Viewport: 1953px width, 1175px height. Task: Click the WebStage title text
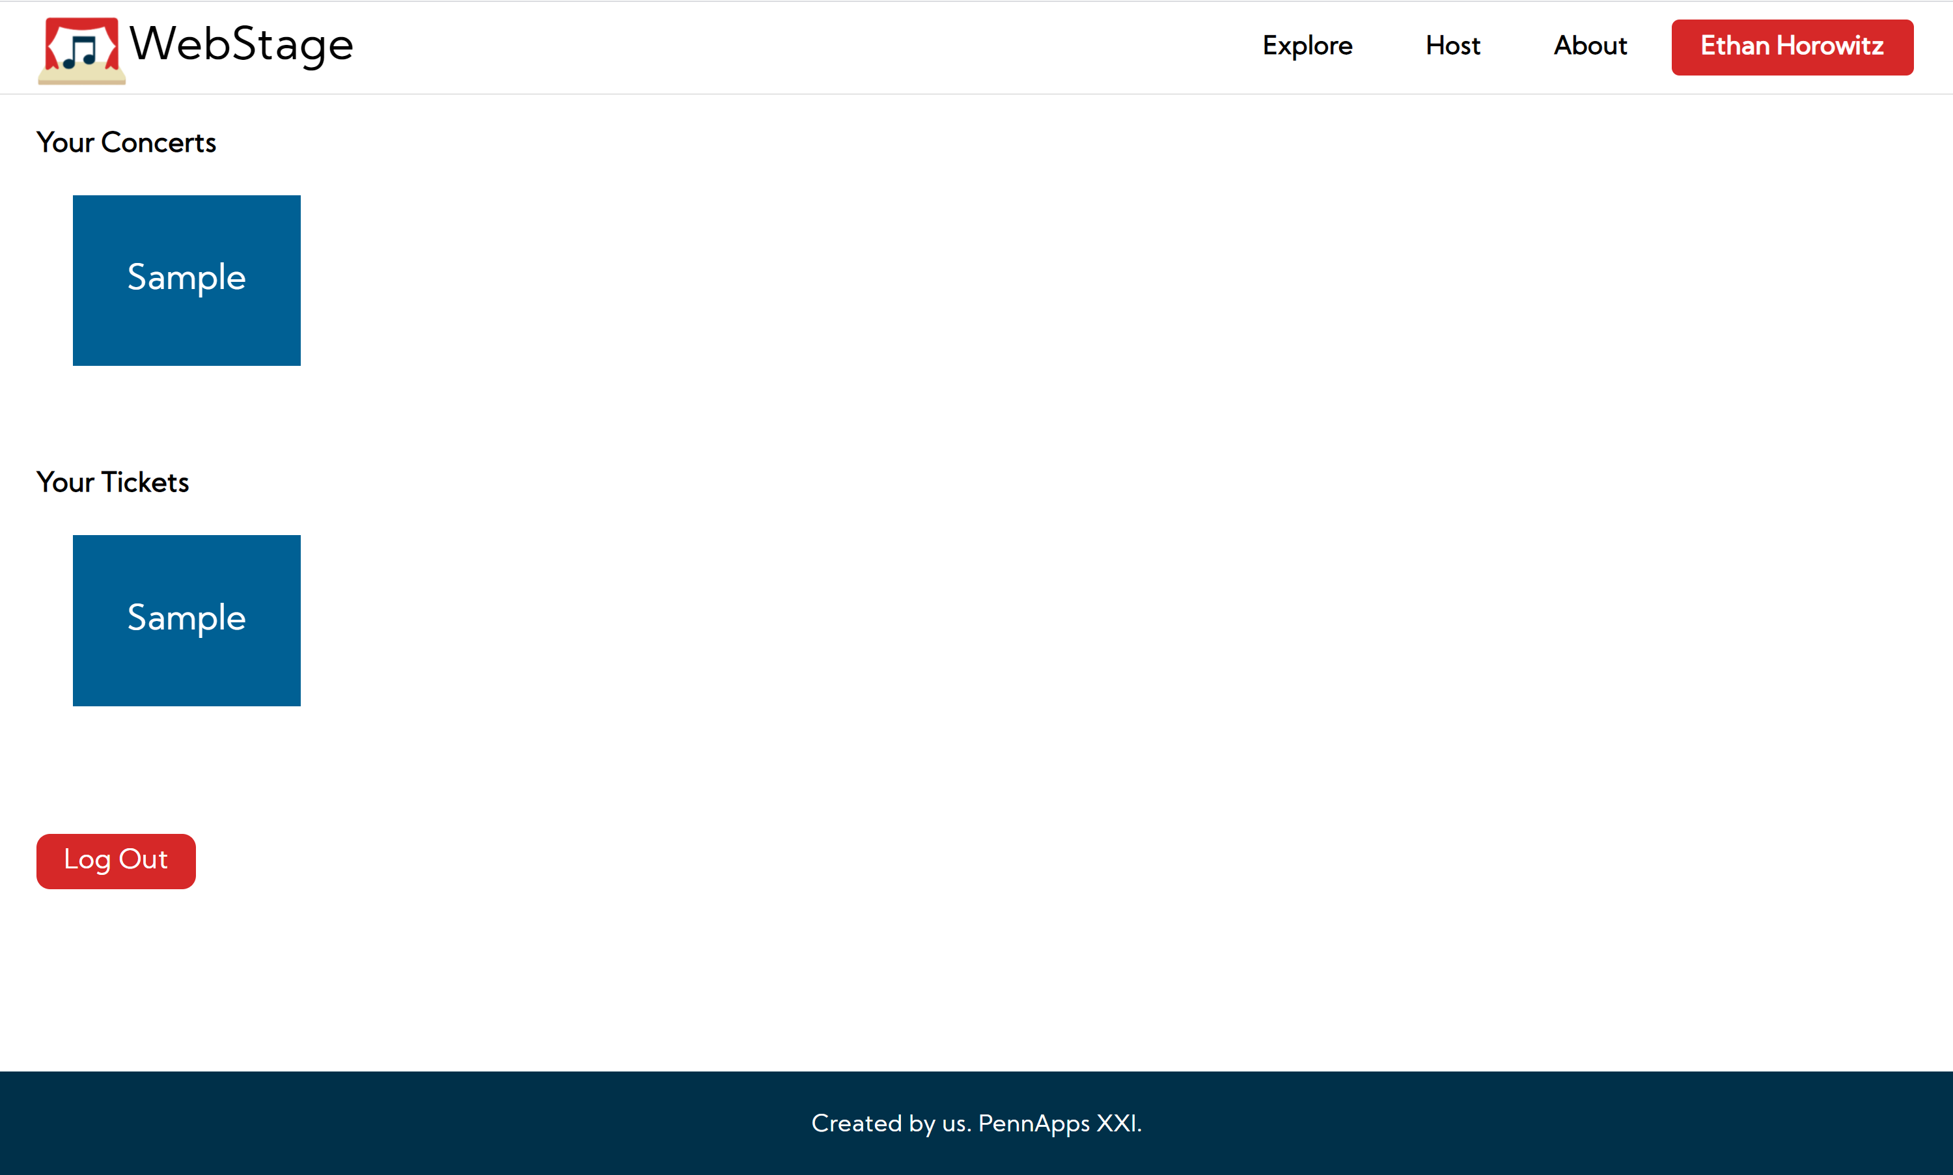coord(242,44)
